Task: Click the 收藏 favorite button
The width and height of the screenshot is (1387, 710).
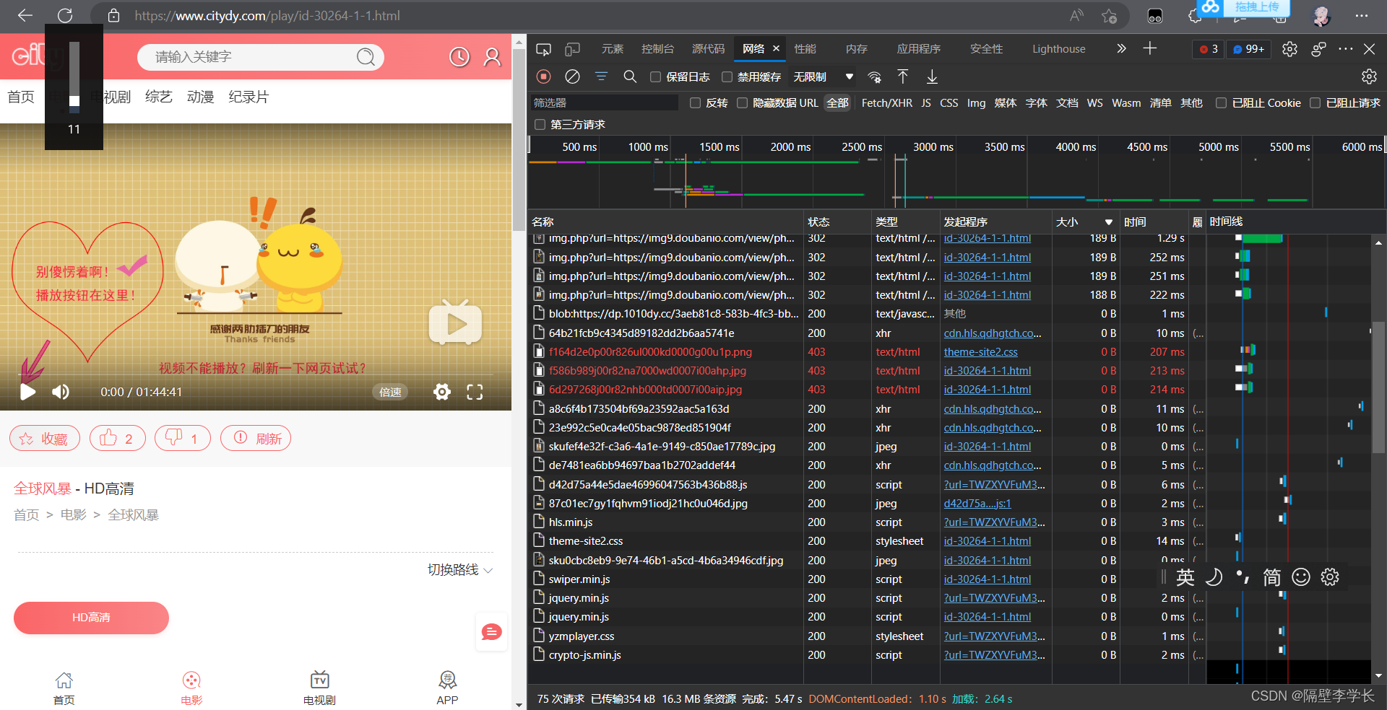Action: coord(44,439)
